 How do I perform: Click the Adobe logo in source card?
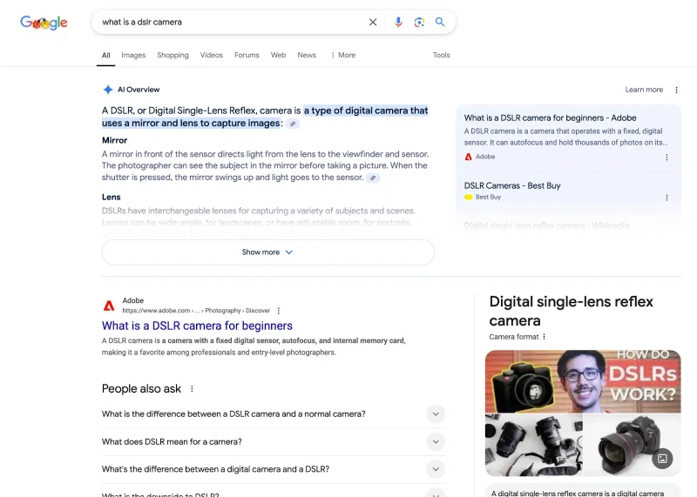468,157
